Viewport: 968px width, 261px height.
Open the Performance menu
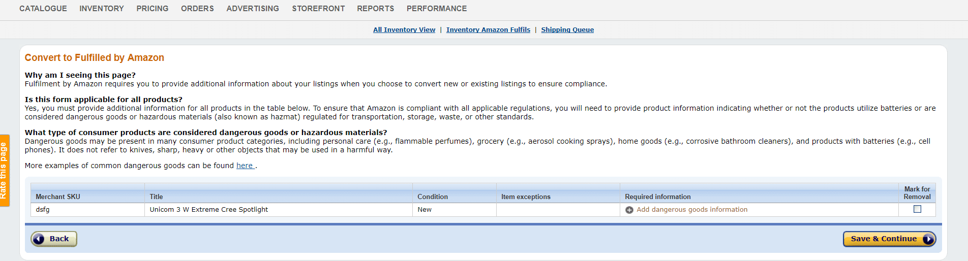click(x=437, y=9)
